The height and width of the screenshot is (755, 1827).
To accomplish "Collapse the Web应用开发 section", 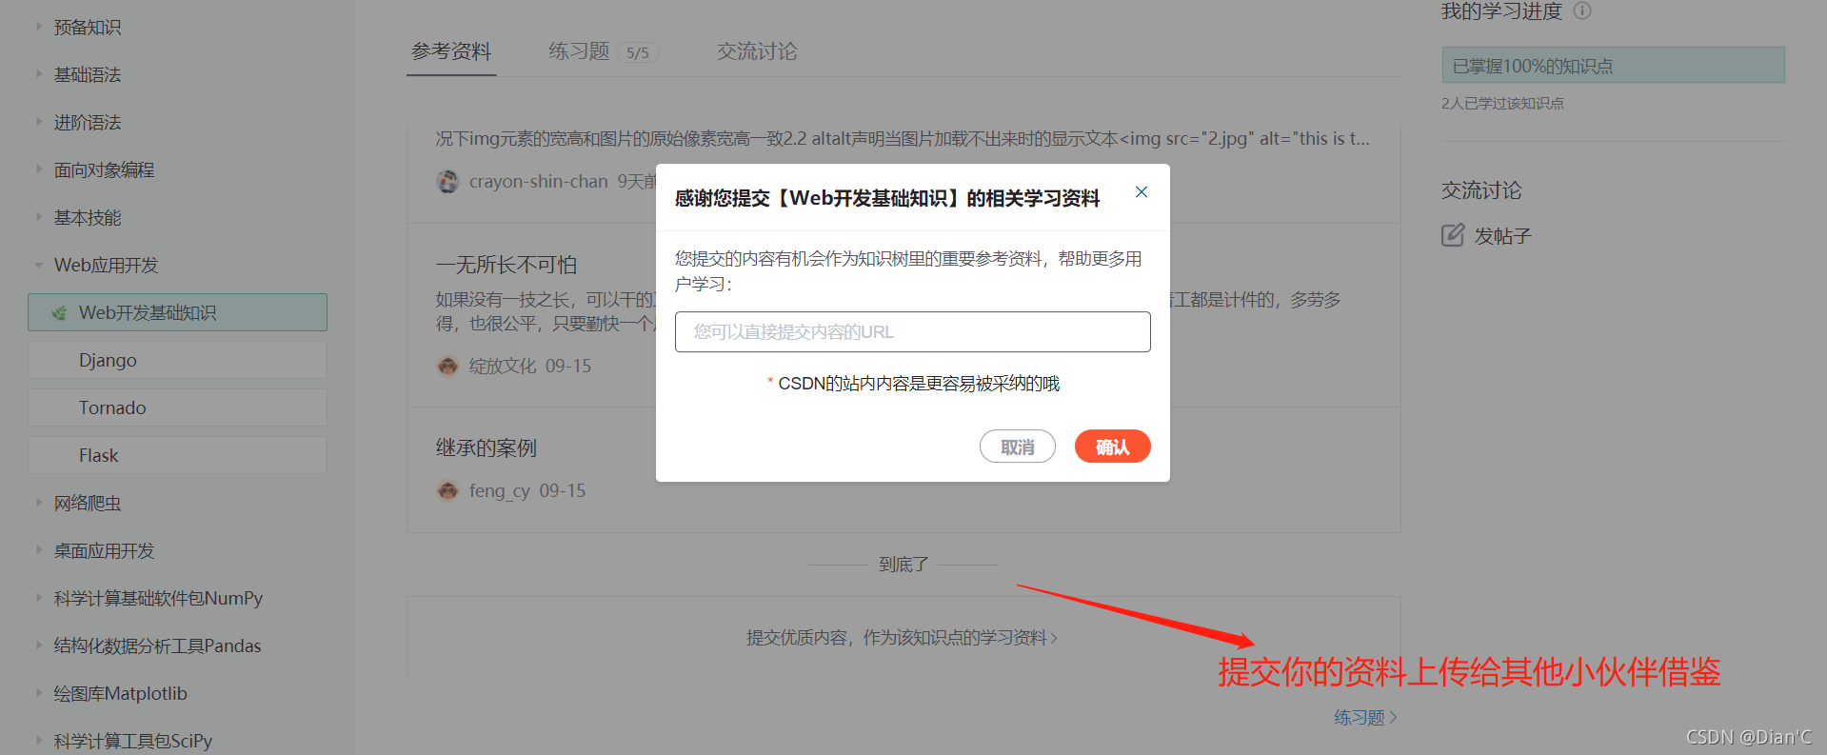I will (39, 265).
